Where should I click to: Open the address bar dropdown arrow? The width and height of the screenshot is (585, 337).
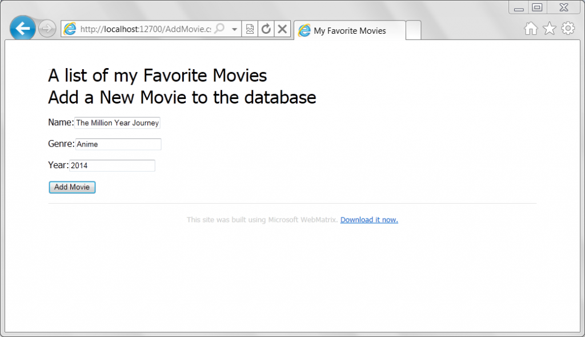point(234,29)
